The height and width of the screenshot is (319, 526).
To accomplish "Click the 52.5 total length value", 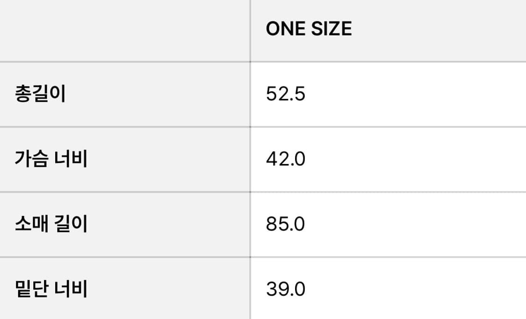I will pyautogui.click(x=285, y=94).
